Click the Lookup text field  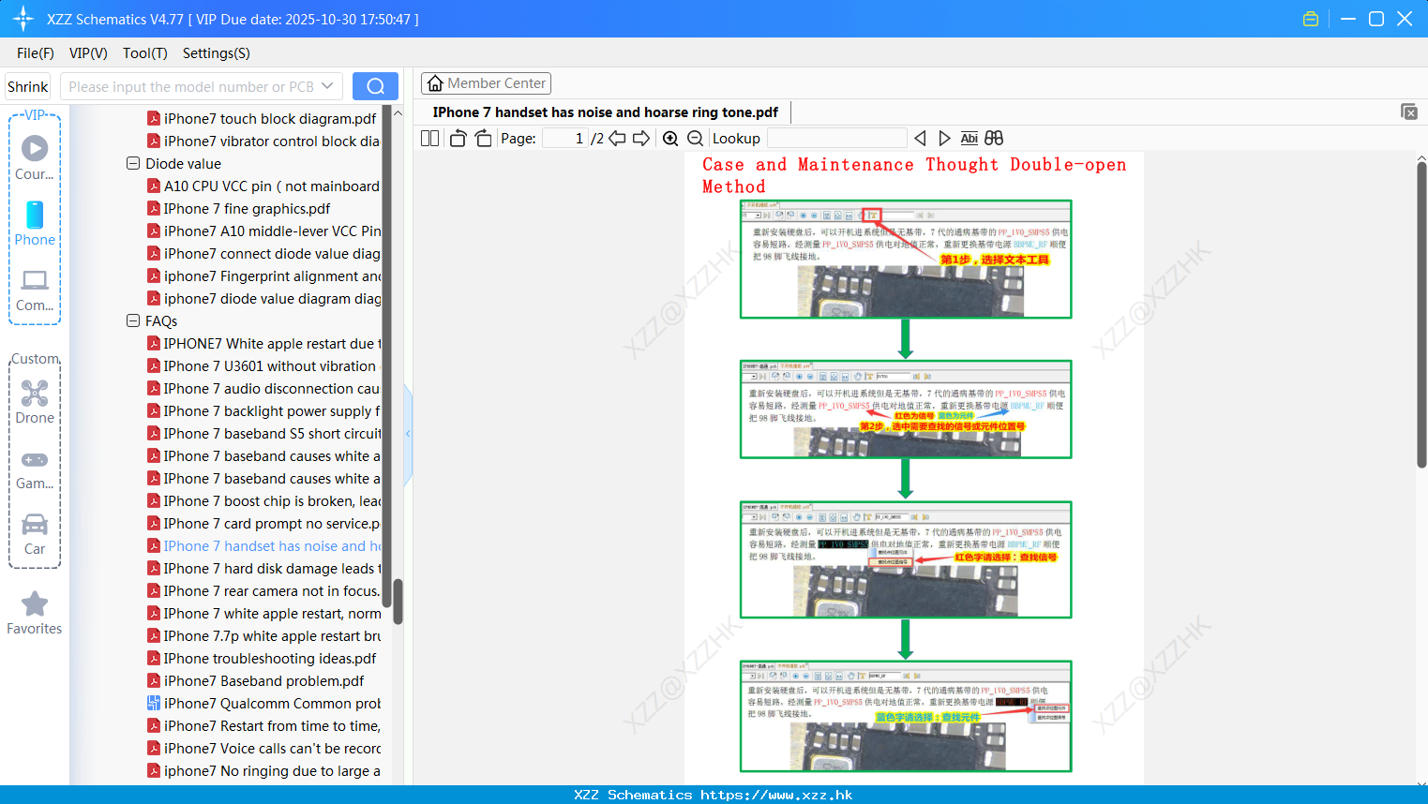tap(837, 139)
